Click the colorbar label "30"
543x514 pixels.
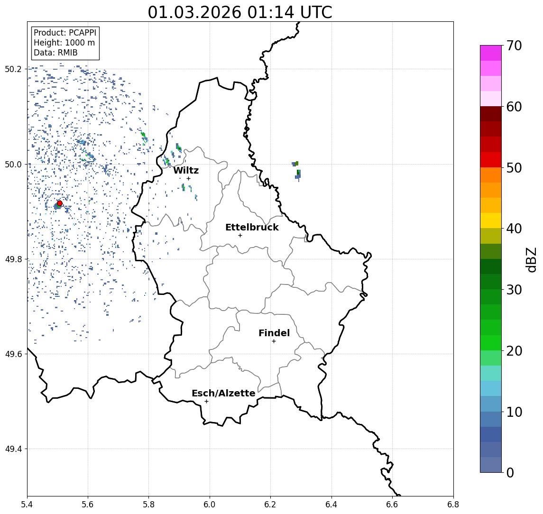pos(514,290)
